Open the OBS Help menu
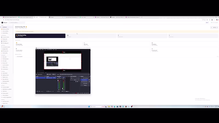This screenshot has height=123, width=219. click(56, 50)
